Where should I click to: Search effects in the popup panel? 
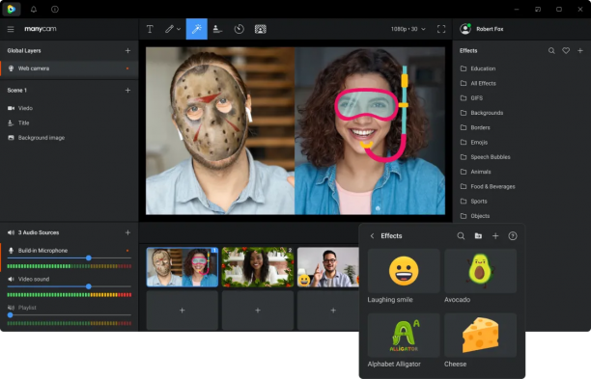click(461, 235)
